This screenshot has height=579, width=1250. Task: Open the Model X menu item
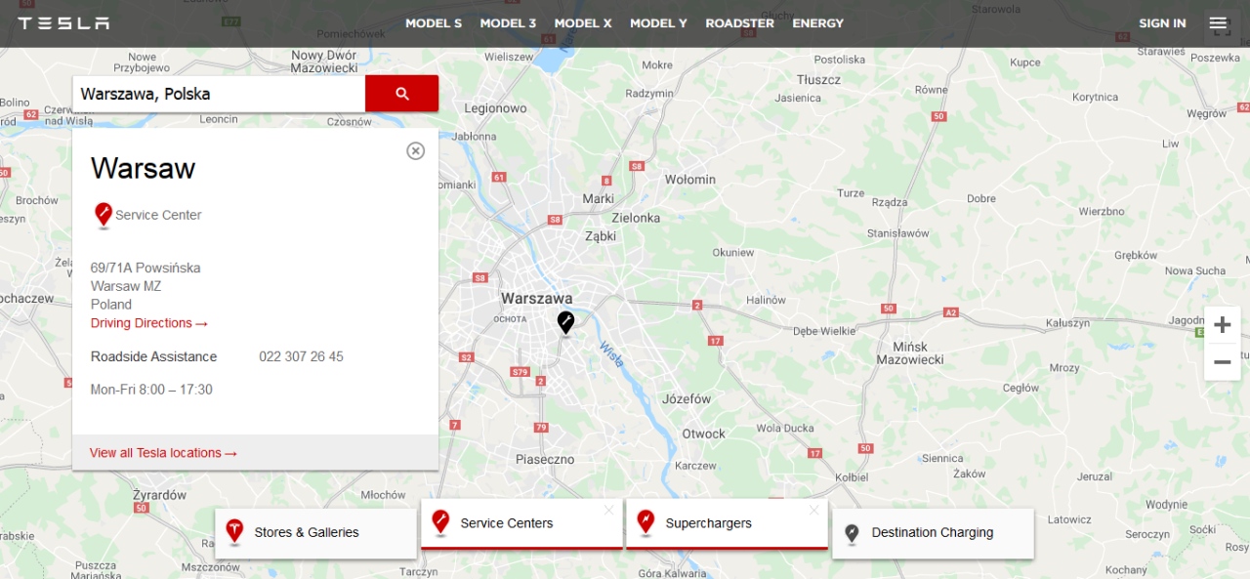point(583,23)
